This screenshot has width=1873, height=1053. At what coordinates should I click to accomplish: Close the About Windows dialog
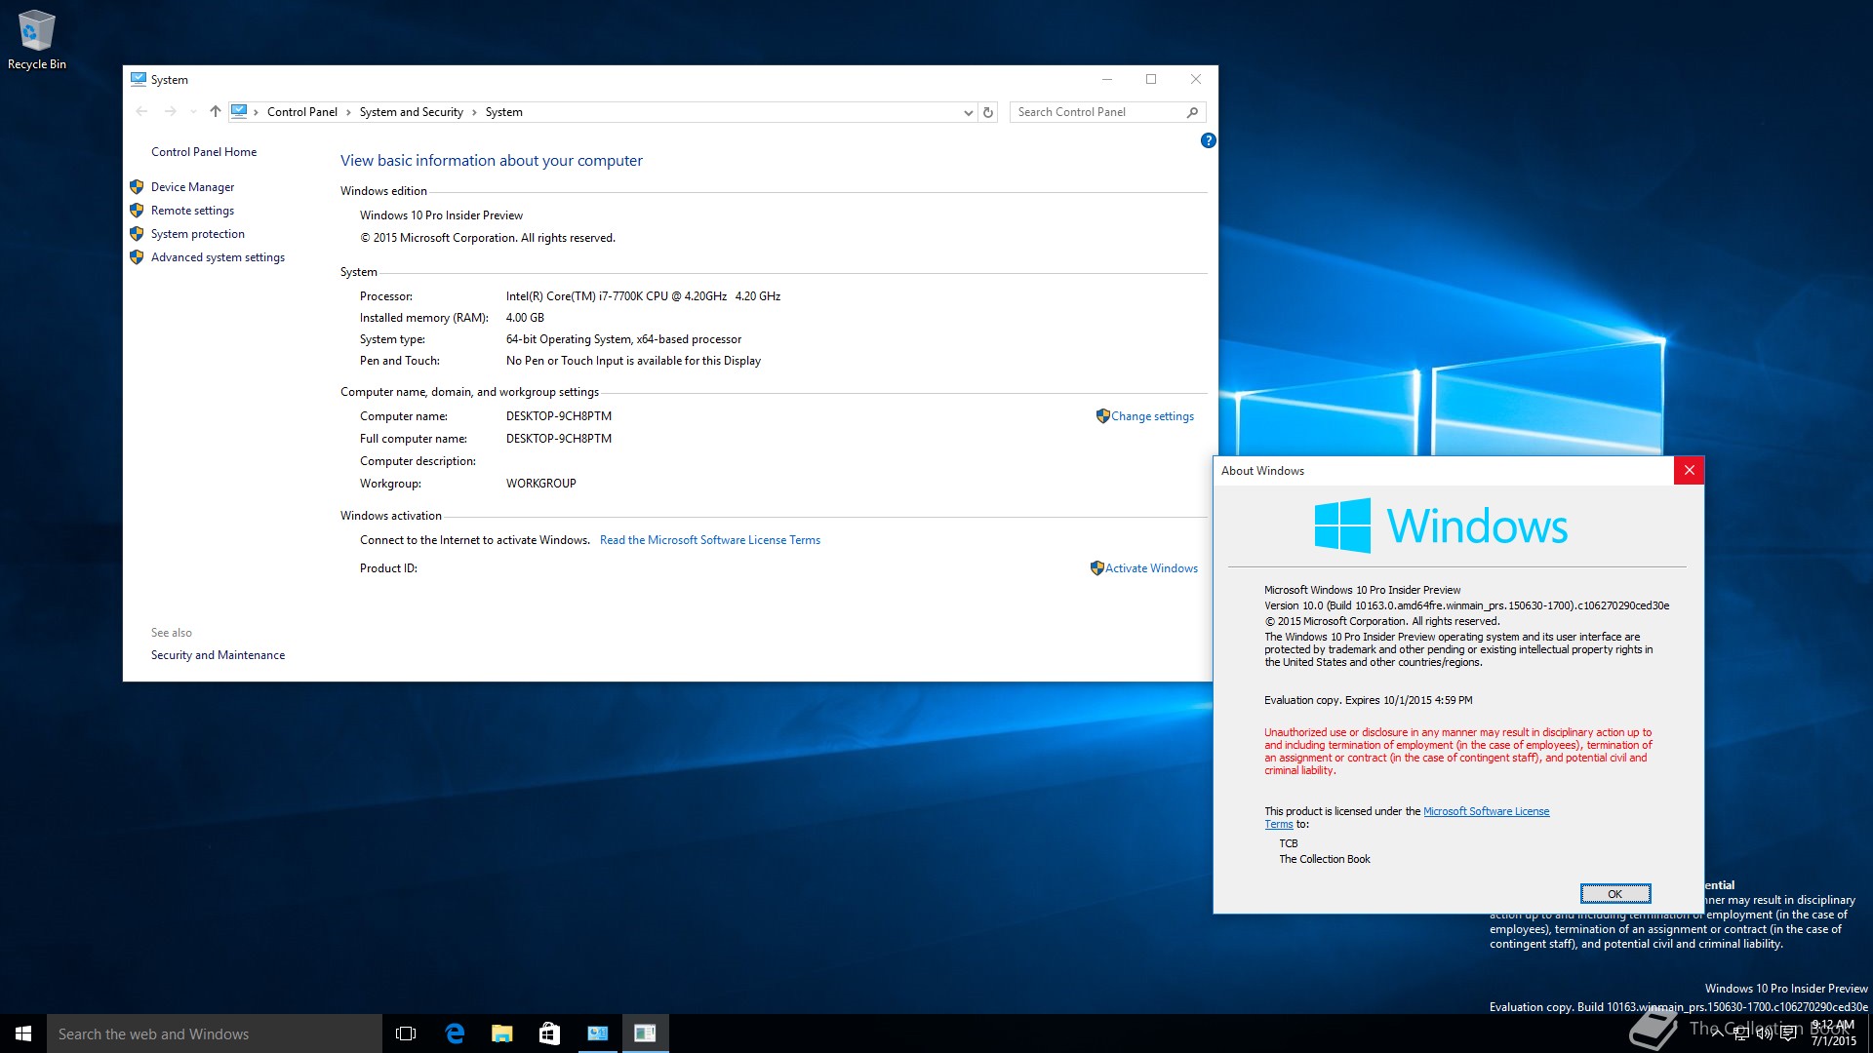click(x=1689, y=470)
